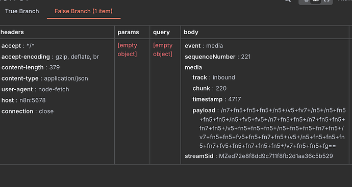Click the headers column header

tap(12, 32)
